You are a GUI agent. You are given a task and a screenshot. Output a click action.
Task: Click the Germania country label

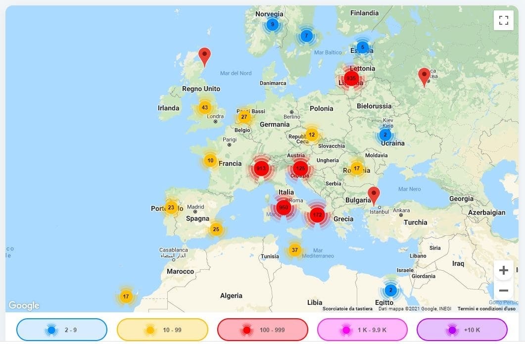(275, 124)
